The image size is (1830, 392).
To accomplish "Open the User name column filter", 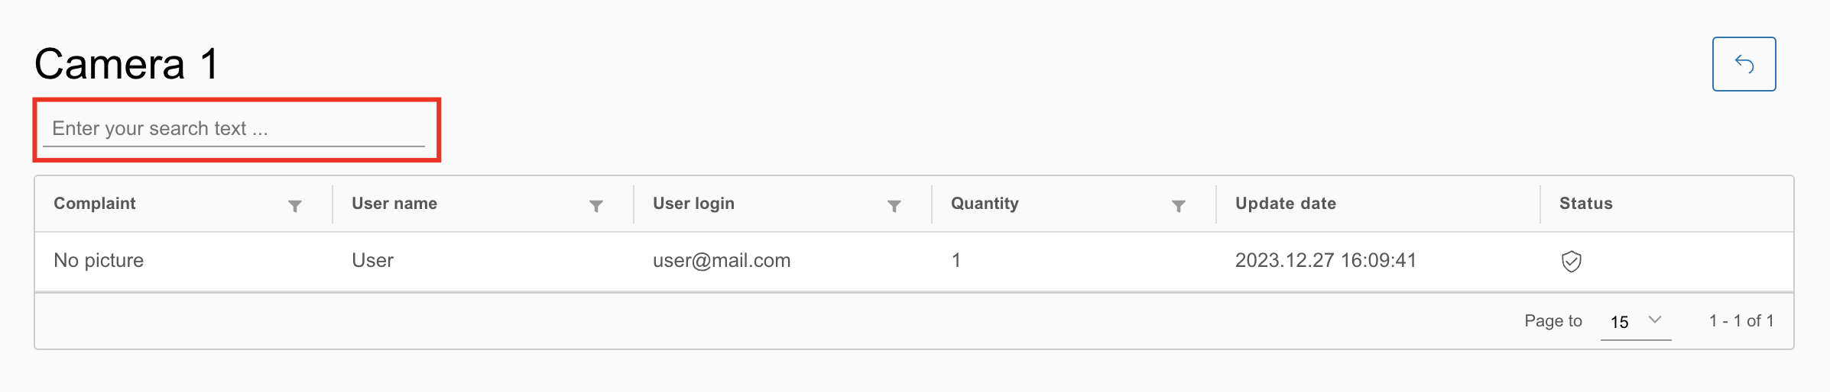I will pos(596,205).
